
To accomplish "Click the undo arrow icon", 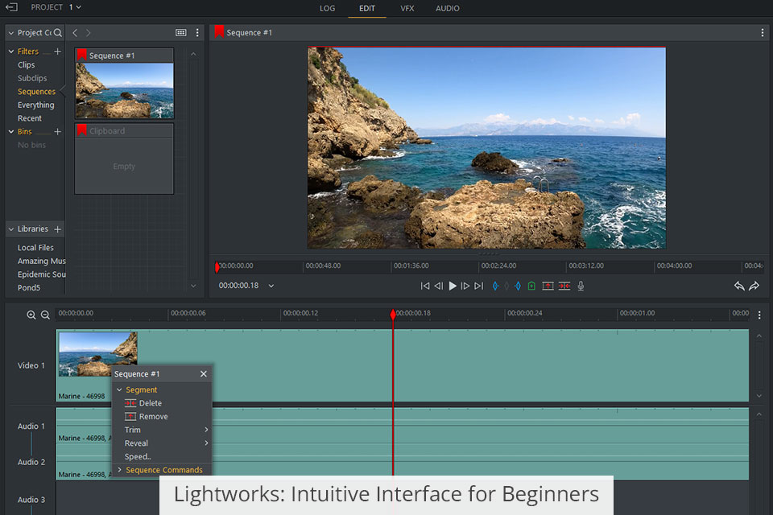I will pyautogui.click(x=739, y=286).
